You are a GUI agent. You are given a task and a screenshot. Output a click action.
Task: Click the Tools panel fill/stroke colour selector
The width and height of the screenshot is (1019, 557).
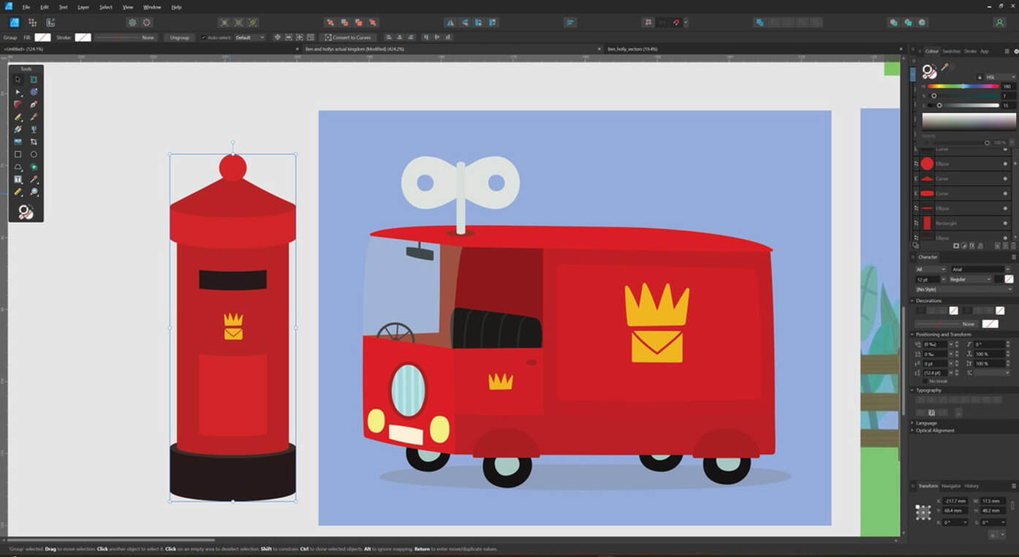coord(26,212)
